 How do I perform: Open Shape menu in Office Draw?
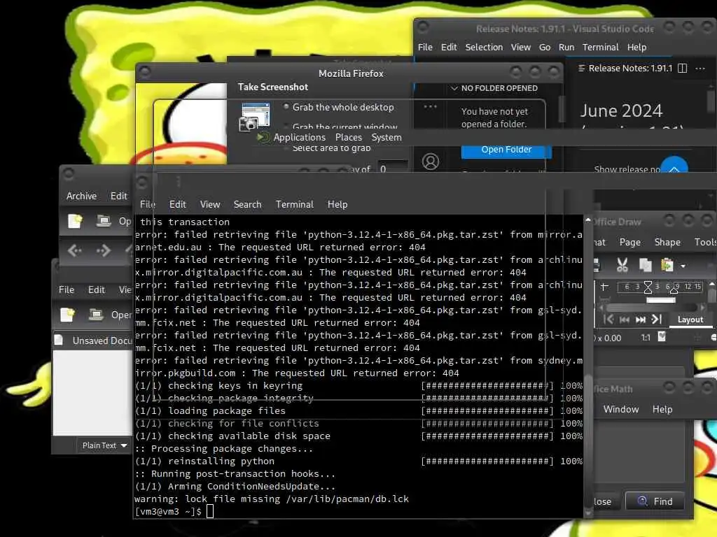click(x=667, y=242)
